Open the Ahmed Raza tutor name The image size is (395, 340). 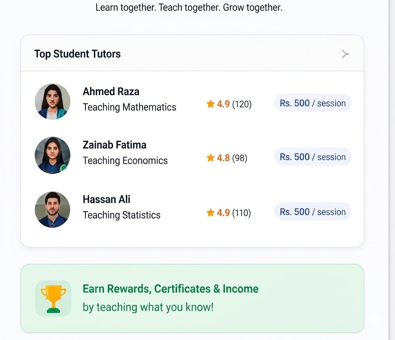click(111, 91)
